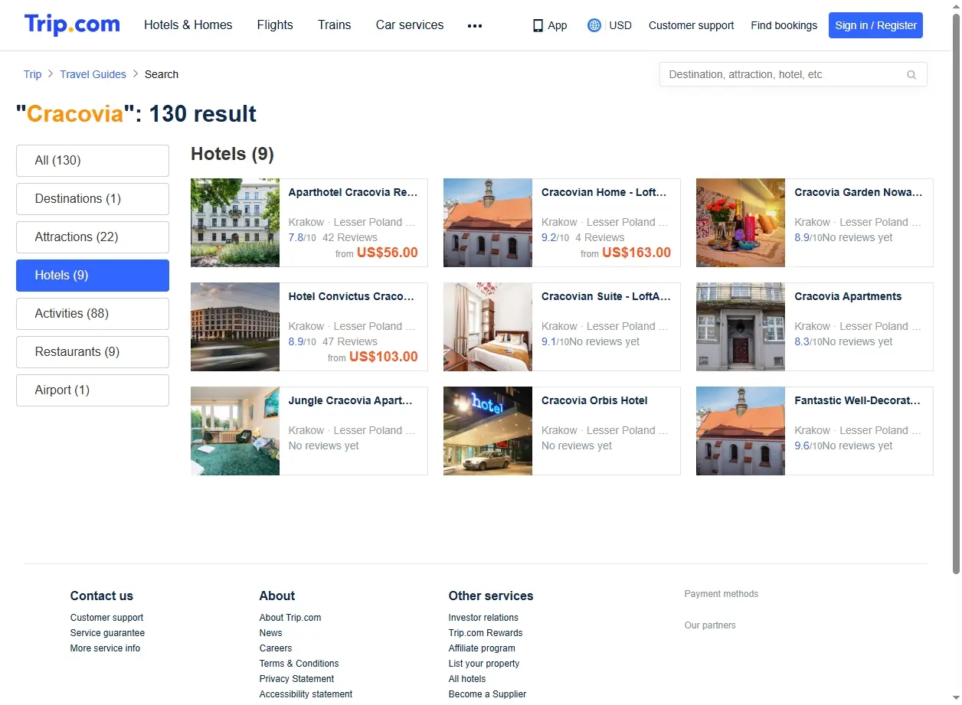This screenshot has height=705, width=962.
Task: Click Service guarantee footer link
Action: 107,633
